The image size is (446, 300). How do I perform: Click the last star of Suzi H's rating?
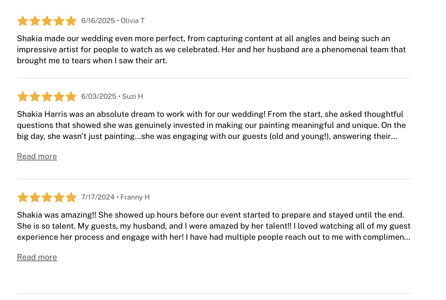pyautogui.click(x=71, y=97)
